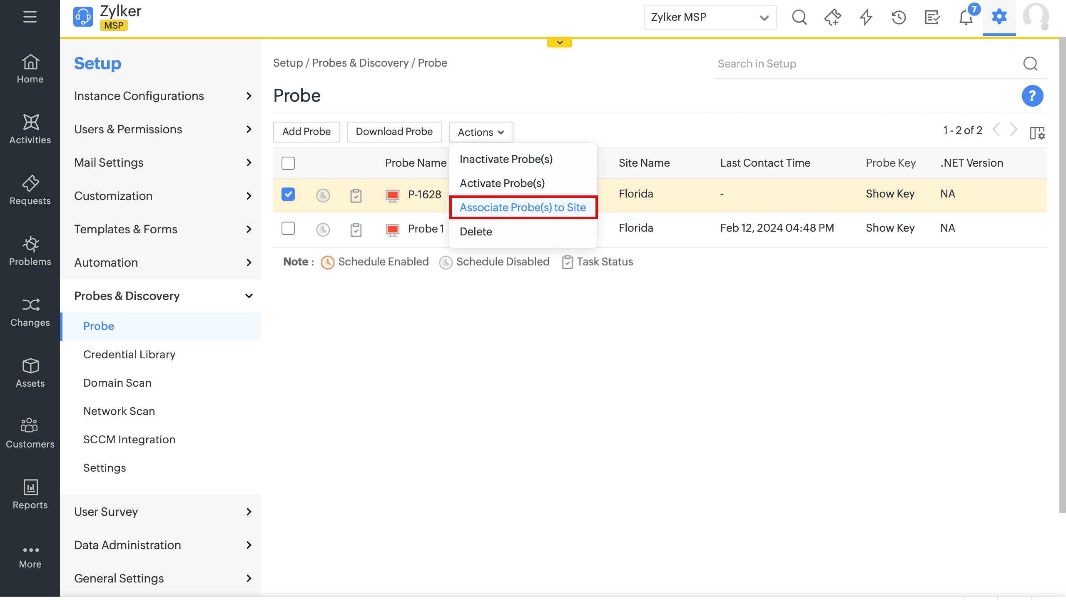Screen dimensions: 1066x600
Task: Open the blue help question mark icon
Action: point(1032,96)
